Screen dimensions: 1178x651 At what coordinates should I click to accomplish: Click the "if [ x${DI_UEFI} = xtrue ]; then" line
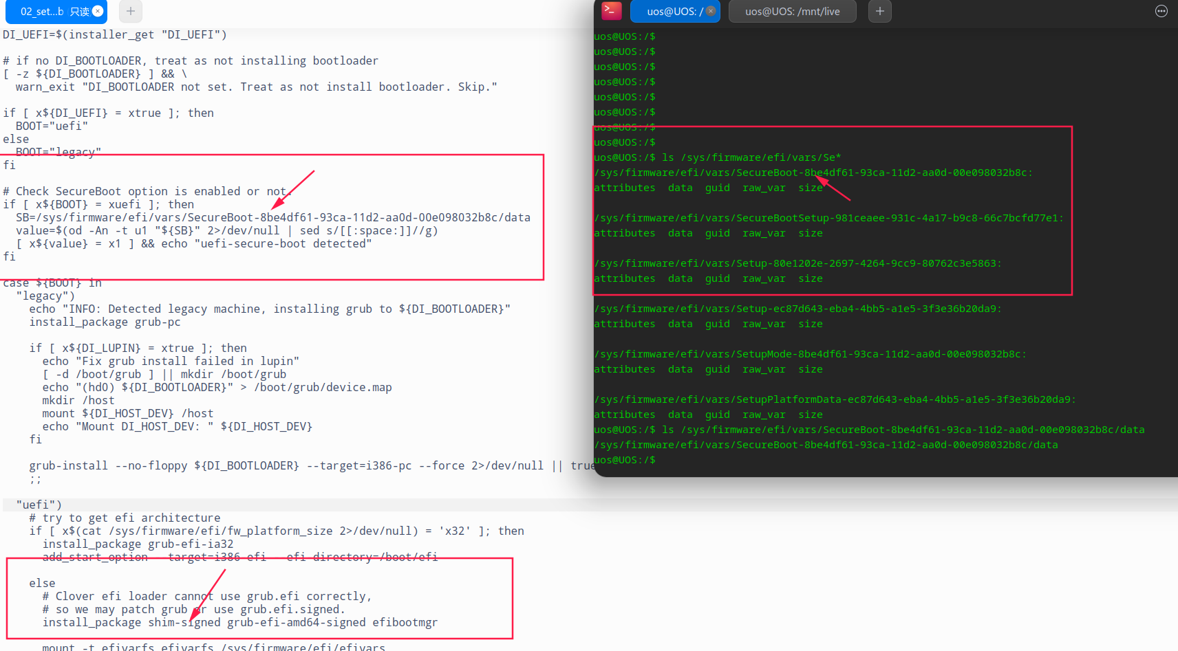[109, 113]
